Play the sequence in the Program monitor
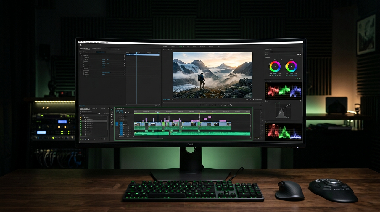380x212 pixels. click(x=212, y=105)
